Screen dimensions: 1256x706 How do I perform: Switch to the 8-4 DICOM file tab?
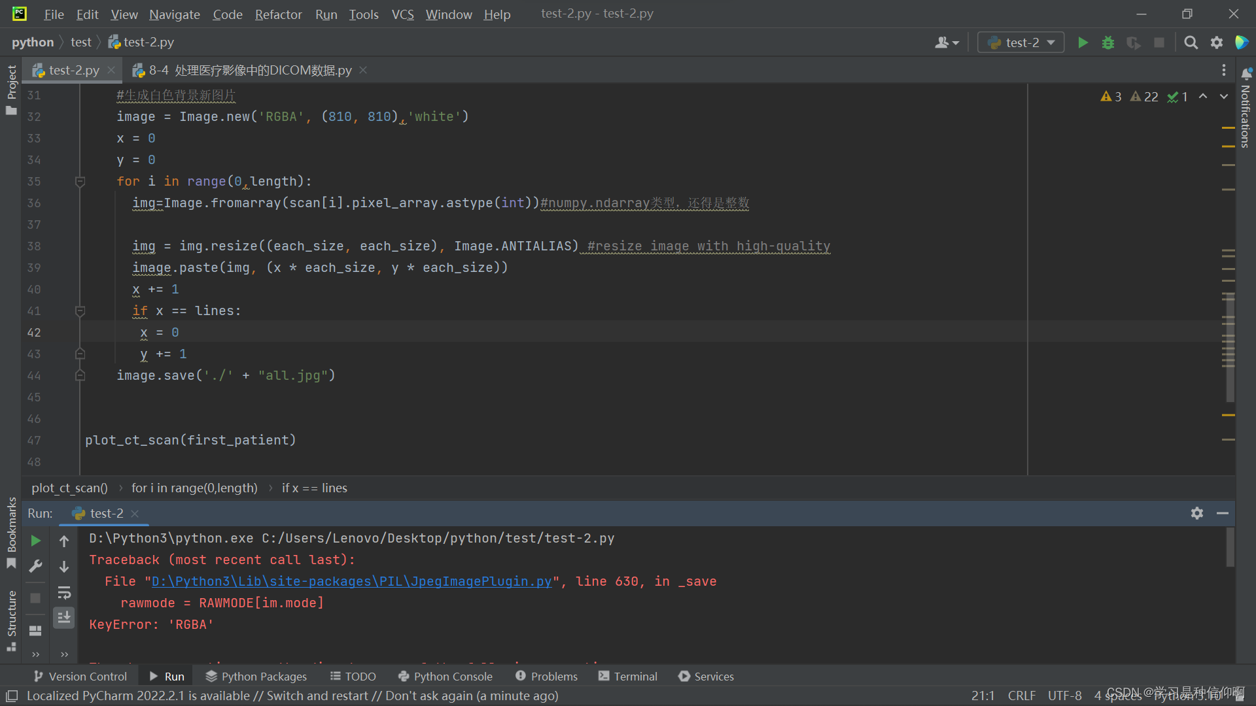click(249, 70)
